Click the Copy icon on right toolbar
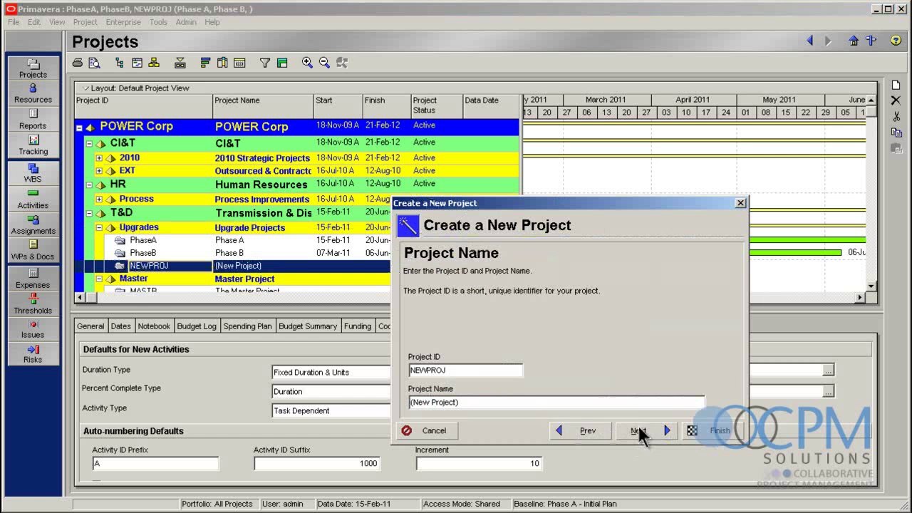The image size is (912, 513). pyautogui.click(x=896, y=133)
